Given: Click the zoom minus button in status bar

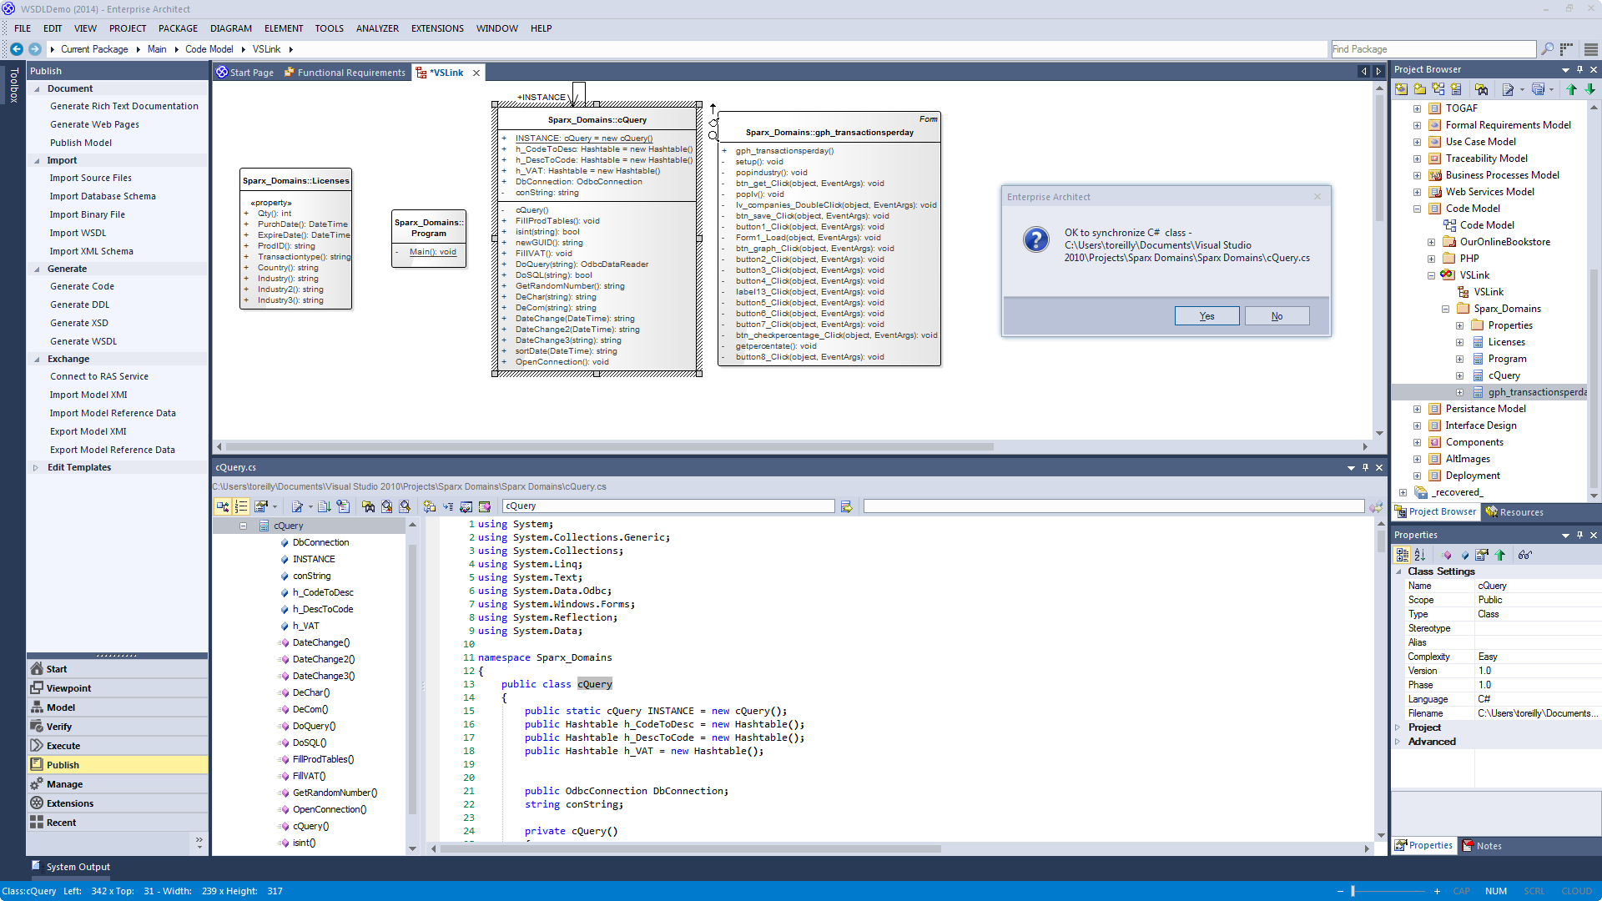Looking at the screenshot, I should click(x=1340, y=891).
